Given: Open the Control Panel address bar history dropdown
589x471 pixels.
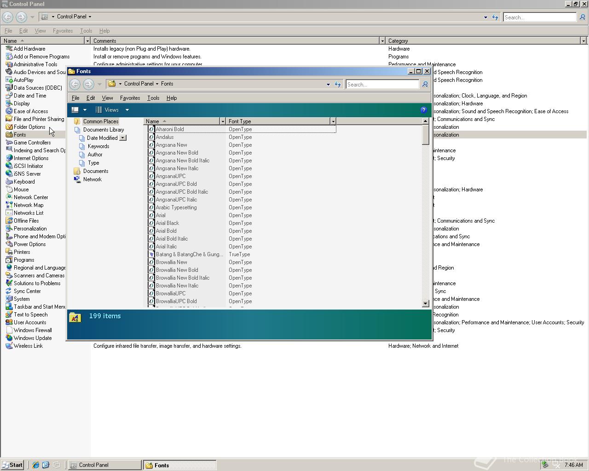Looking at the screenshot, I should pos(485,17).
